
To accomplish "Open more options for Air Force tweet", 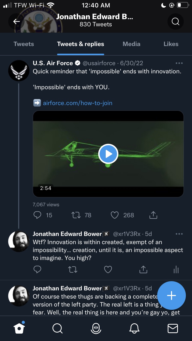I will point(179,63).
